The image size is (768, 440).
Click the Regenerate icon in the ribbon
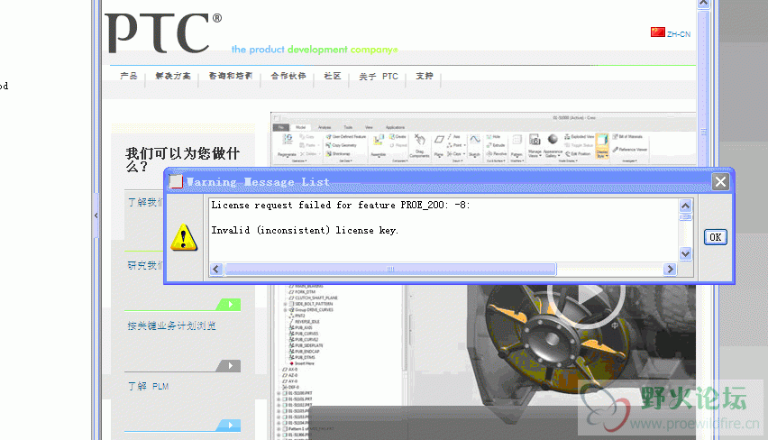point(287,139)
